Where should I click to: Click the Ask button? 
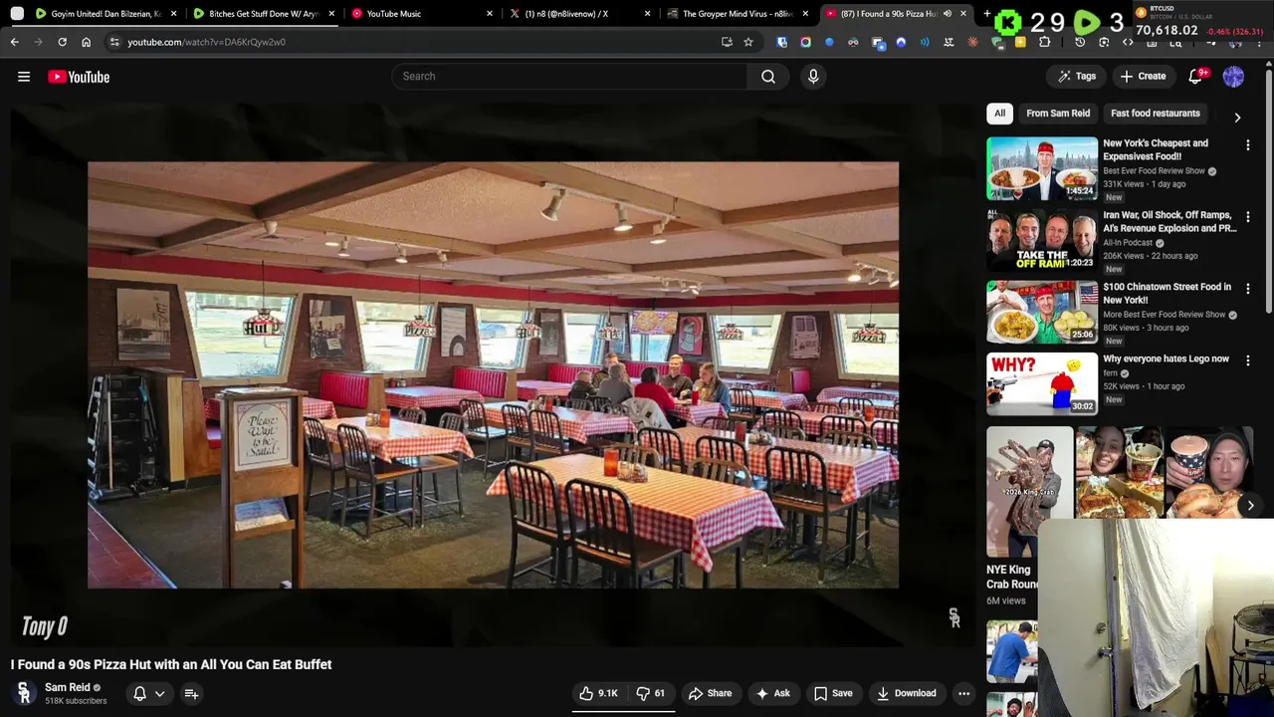pyautogui.click(x=772, y=693)
